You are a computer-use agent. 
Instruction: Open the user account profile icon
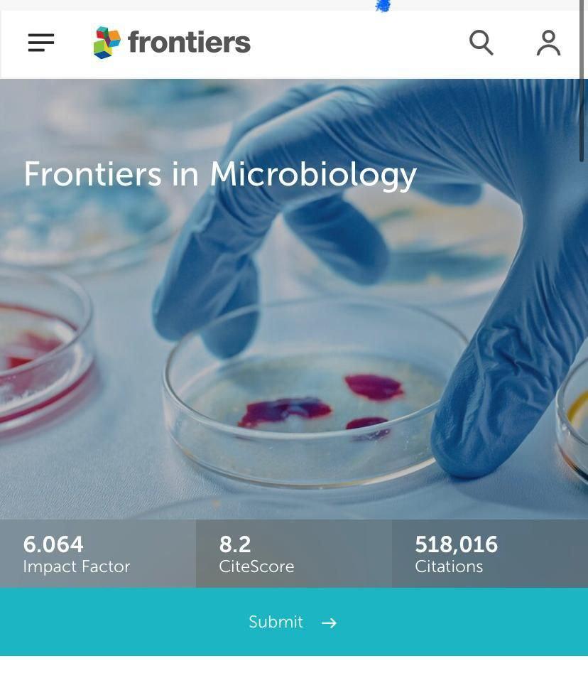tap(548, 43)
